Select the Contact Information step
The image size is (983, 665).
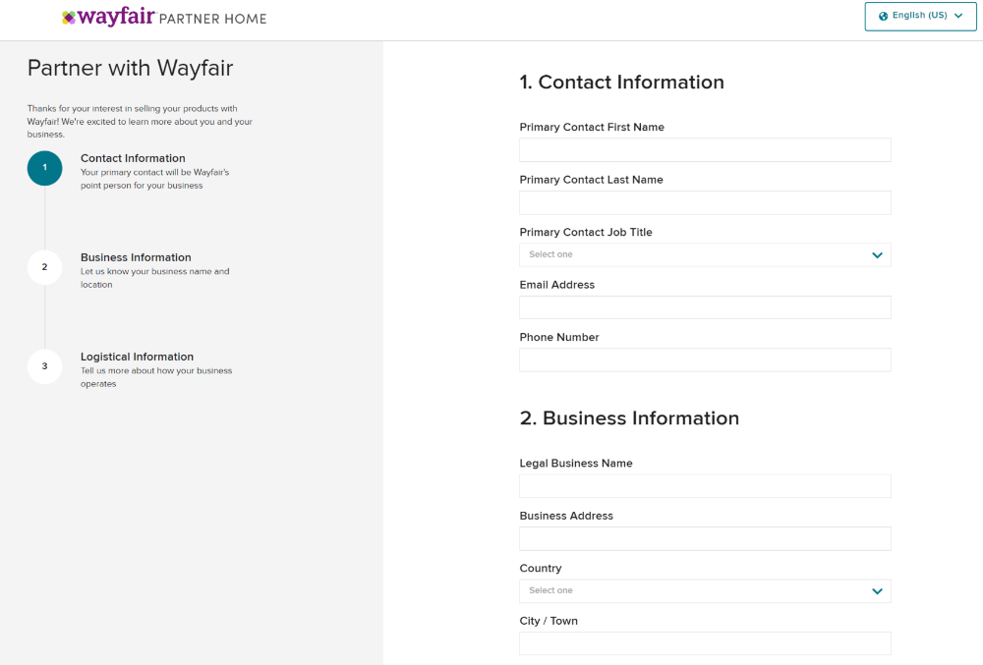(x=133, y=157)
